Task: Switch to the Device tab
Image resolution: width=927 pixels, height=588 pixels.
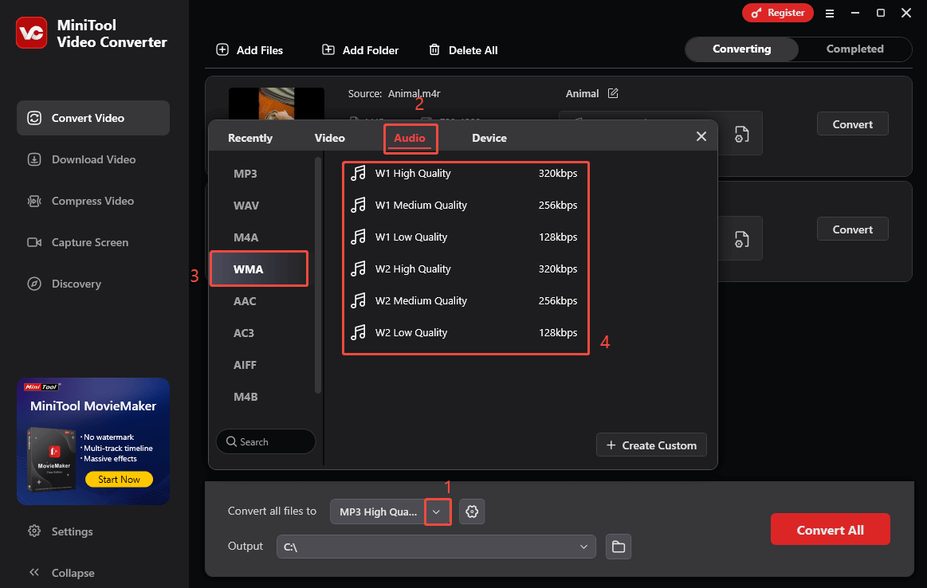Action: pos(489,138)
